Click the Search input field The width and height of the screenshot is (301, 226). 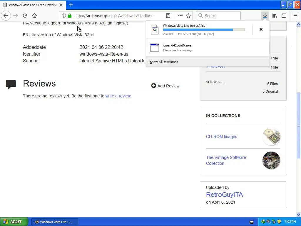coord(218,16)
